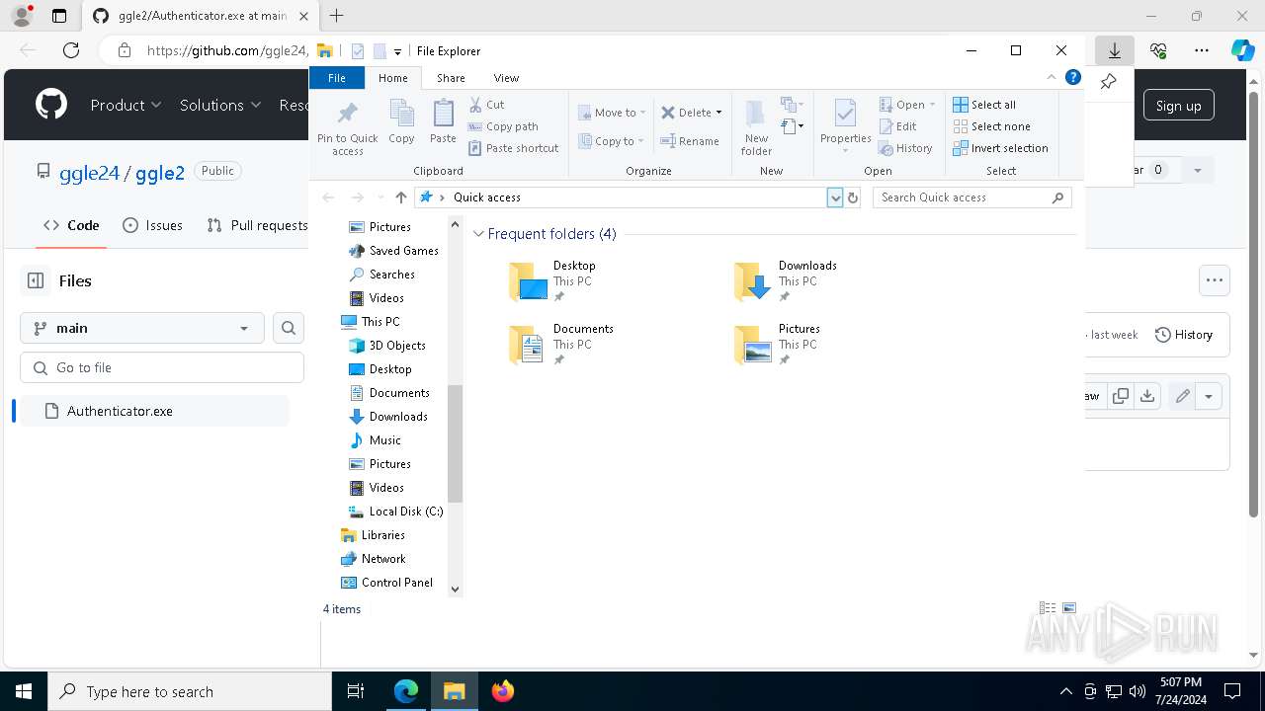
Task: Open Product menu on GitHub
Action: pos(126,105)
